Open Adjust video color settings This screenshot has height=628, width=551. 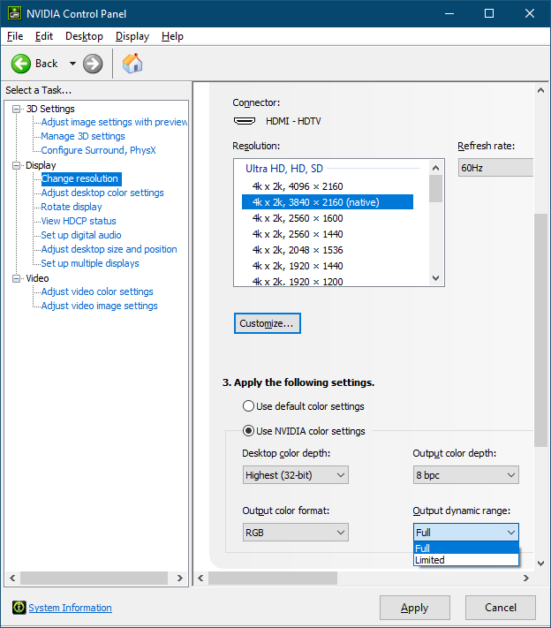point(97,291)
